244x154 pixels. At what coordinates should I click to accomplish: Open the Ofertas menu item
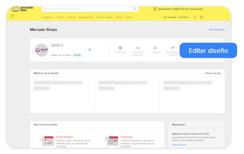pos(61,17)
